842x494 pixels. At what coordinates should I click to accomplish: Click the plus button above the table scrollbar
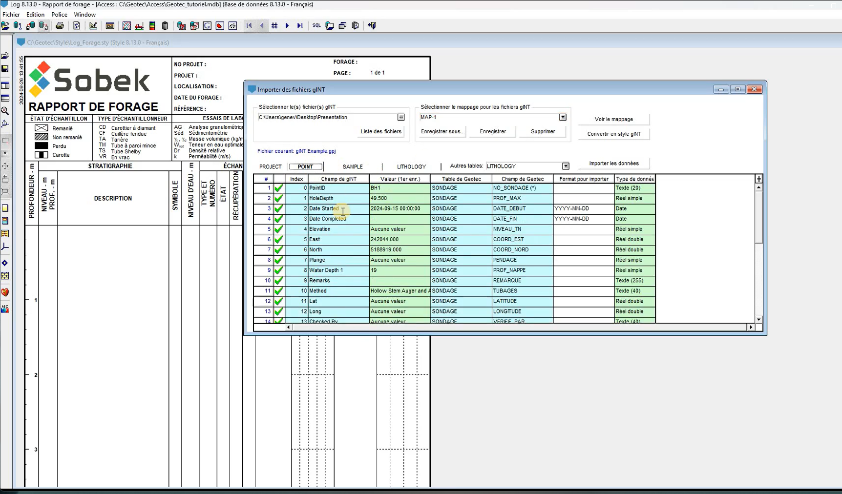(x=759, y=179)
